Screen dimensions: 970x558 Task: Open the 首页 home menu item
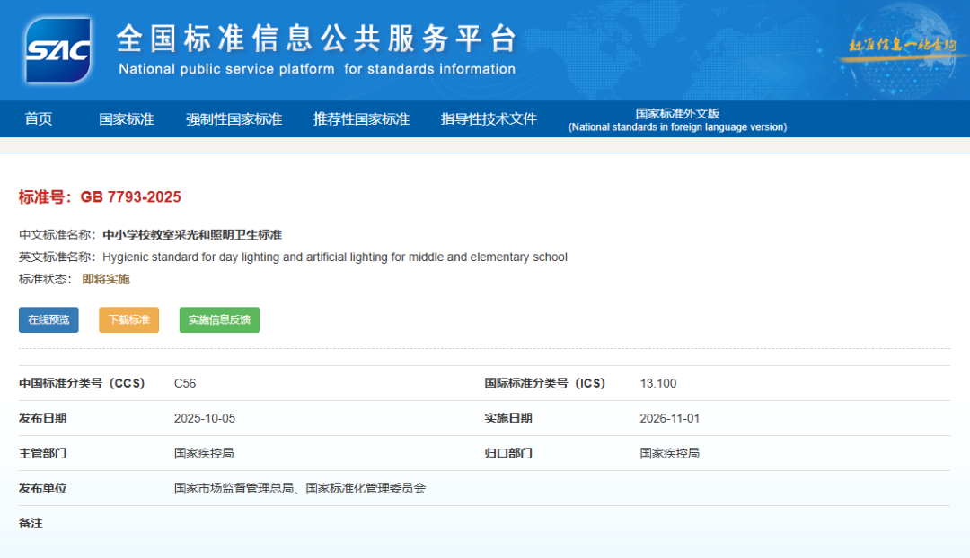[39, 118]
